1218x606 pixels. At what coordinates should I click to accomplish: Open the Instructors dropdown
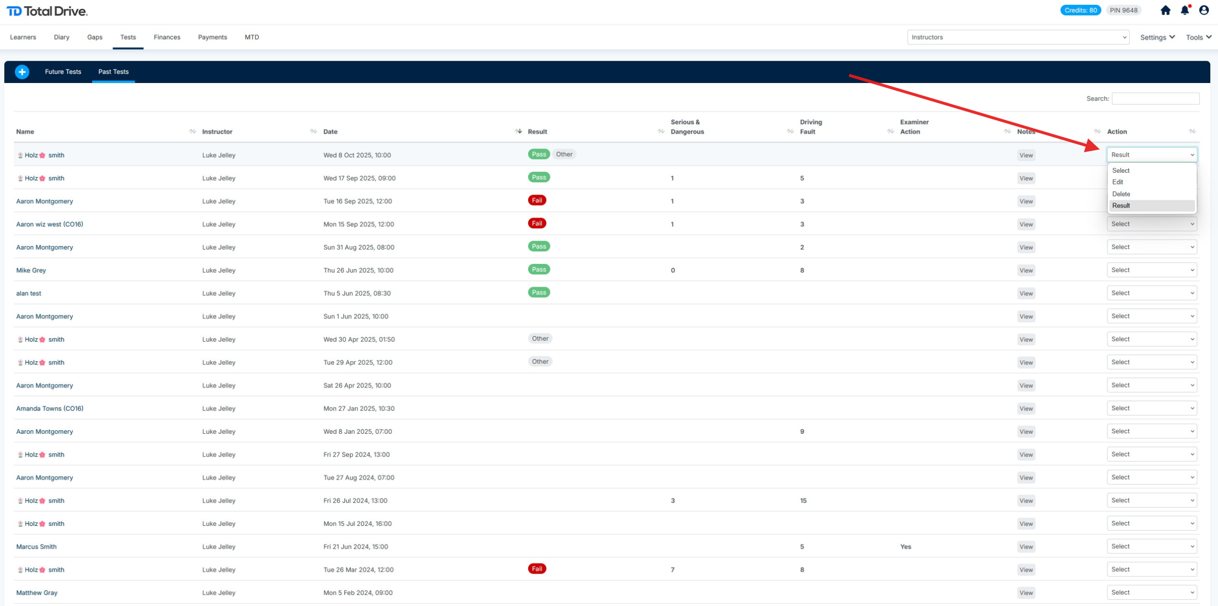[x=1017, y=37]
